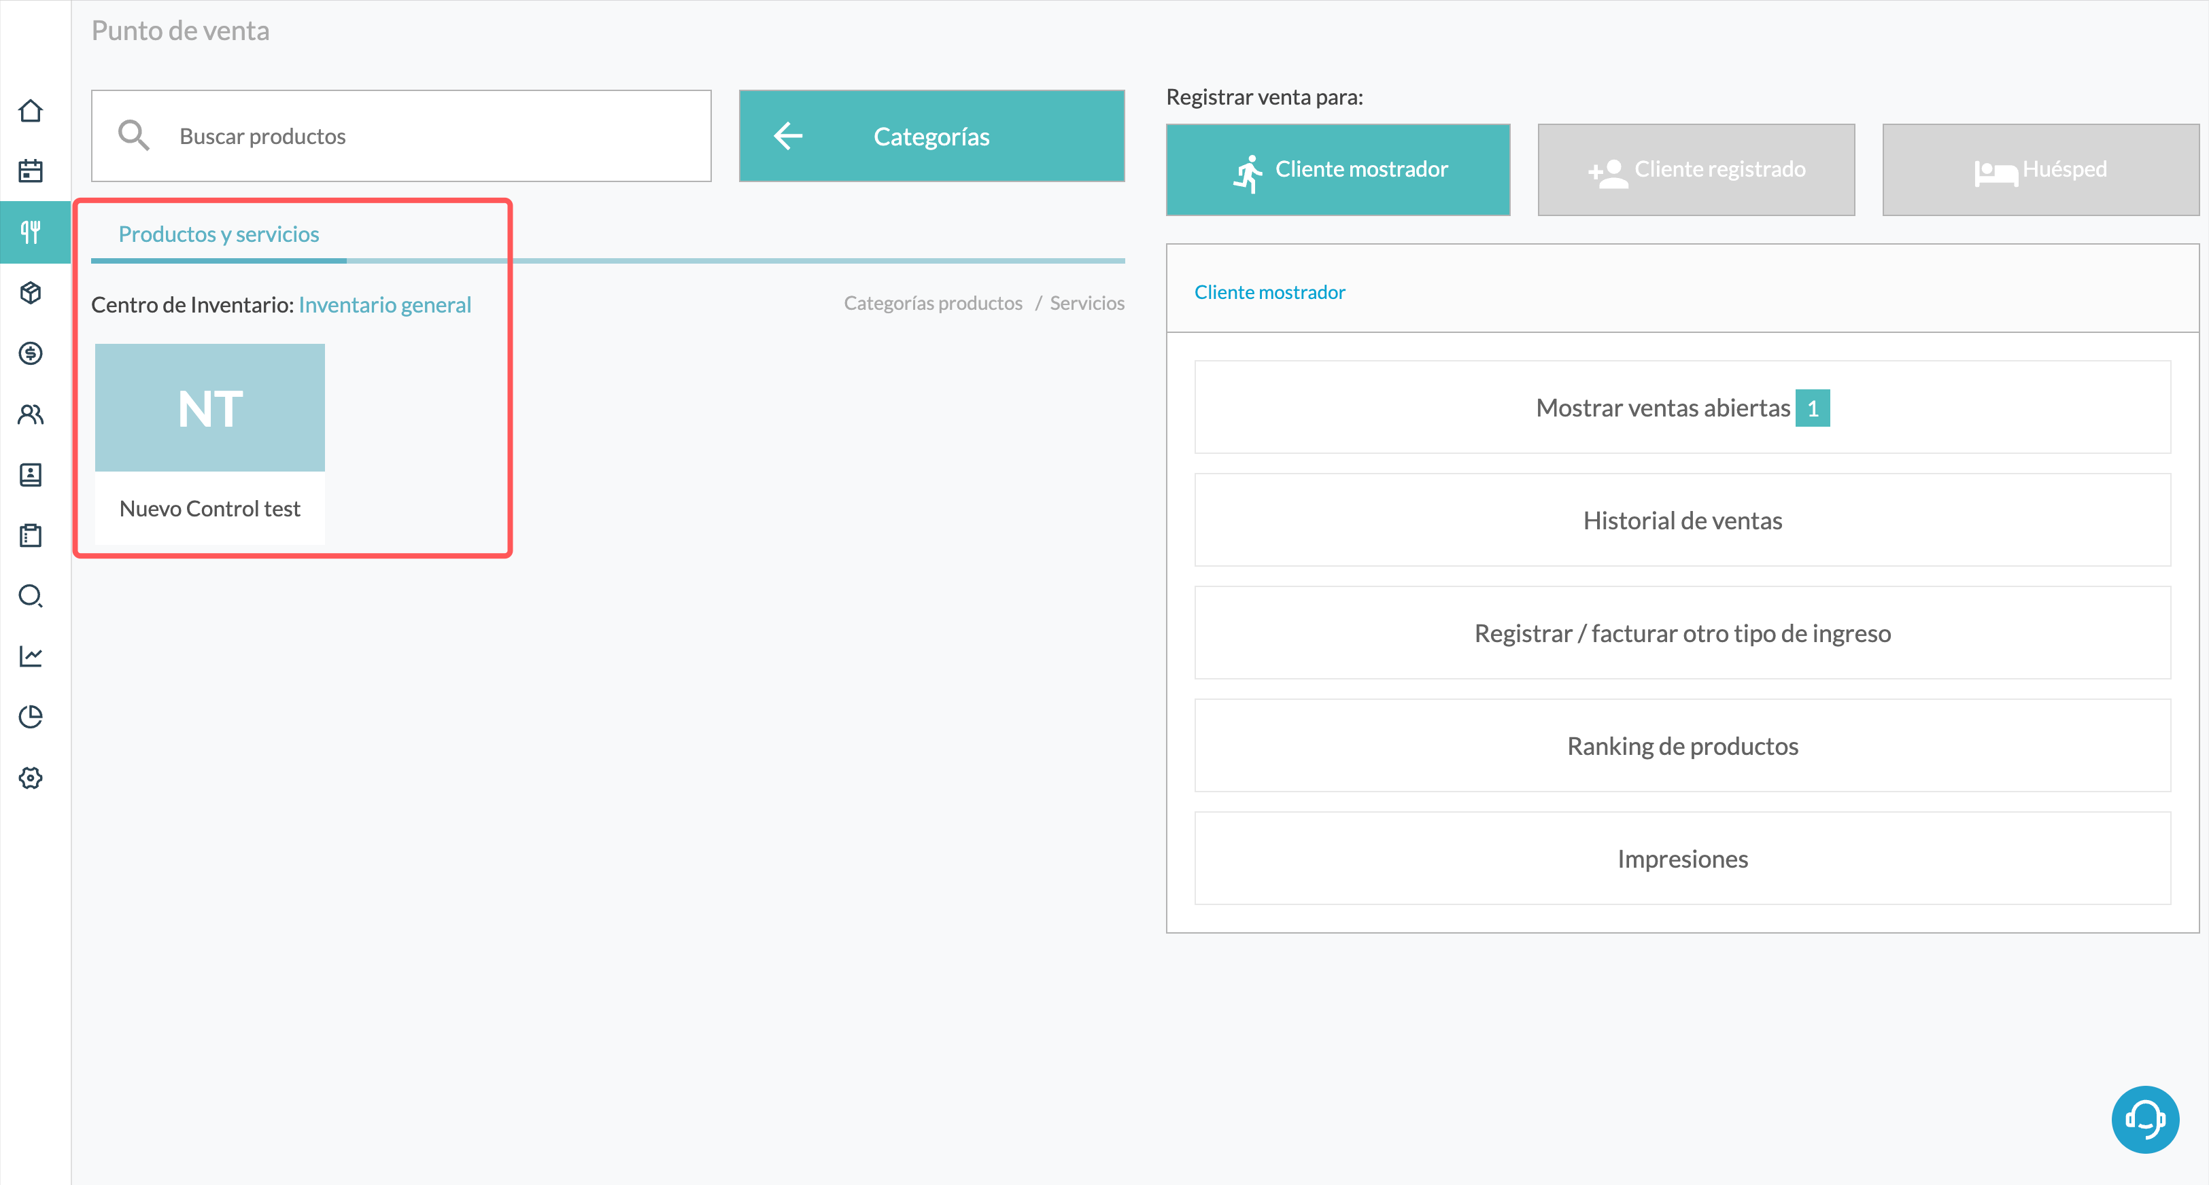Select Huésped sale type

tap(2040, 170)
